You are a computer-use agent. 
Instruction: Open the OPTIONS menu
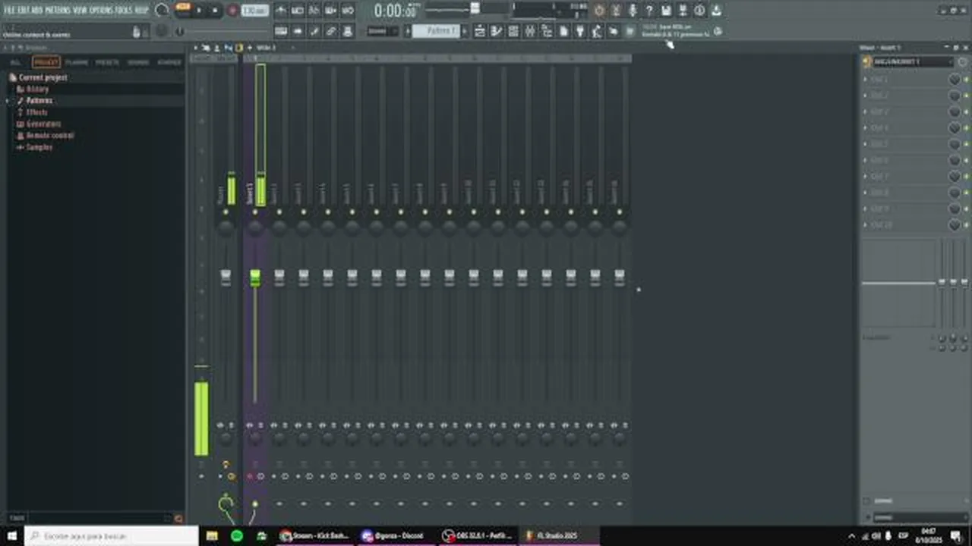tap(100, 11)
